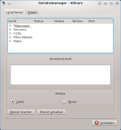Image resolution: width=121 pixels, height=130 pixels.
Task: Expand the Focusers tree node
Action: coord(10,29)
